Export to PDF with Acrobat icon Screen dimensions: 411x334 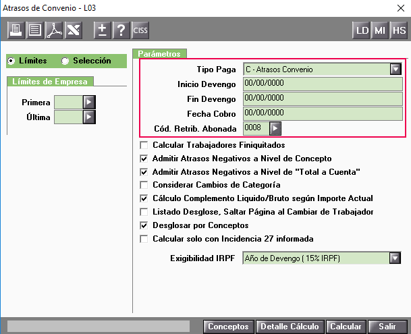click(x=54, y=30)
